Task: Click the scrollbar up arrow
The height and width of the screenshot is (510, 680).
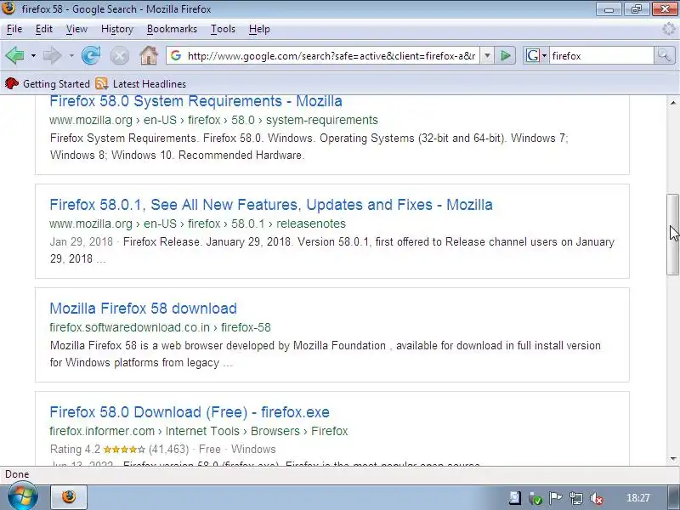Action: click(672, 103)
